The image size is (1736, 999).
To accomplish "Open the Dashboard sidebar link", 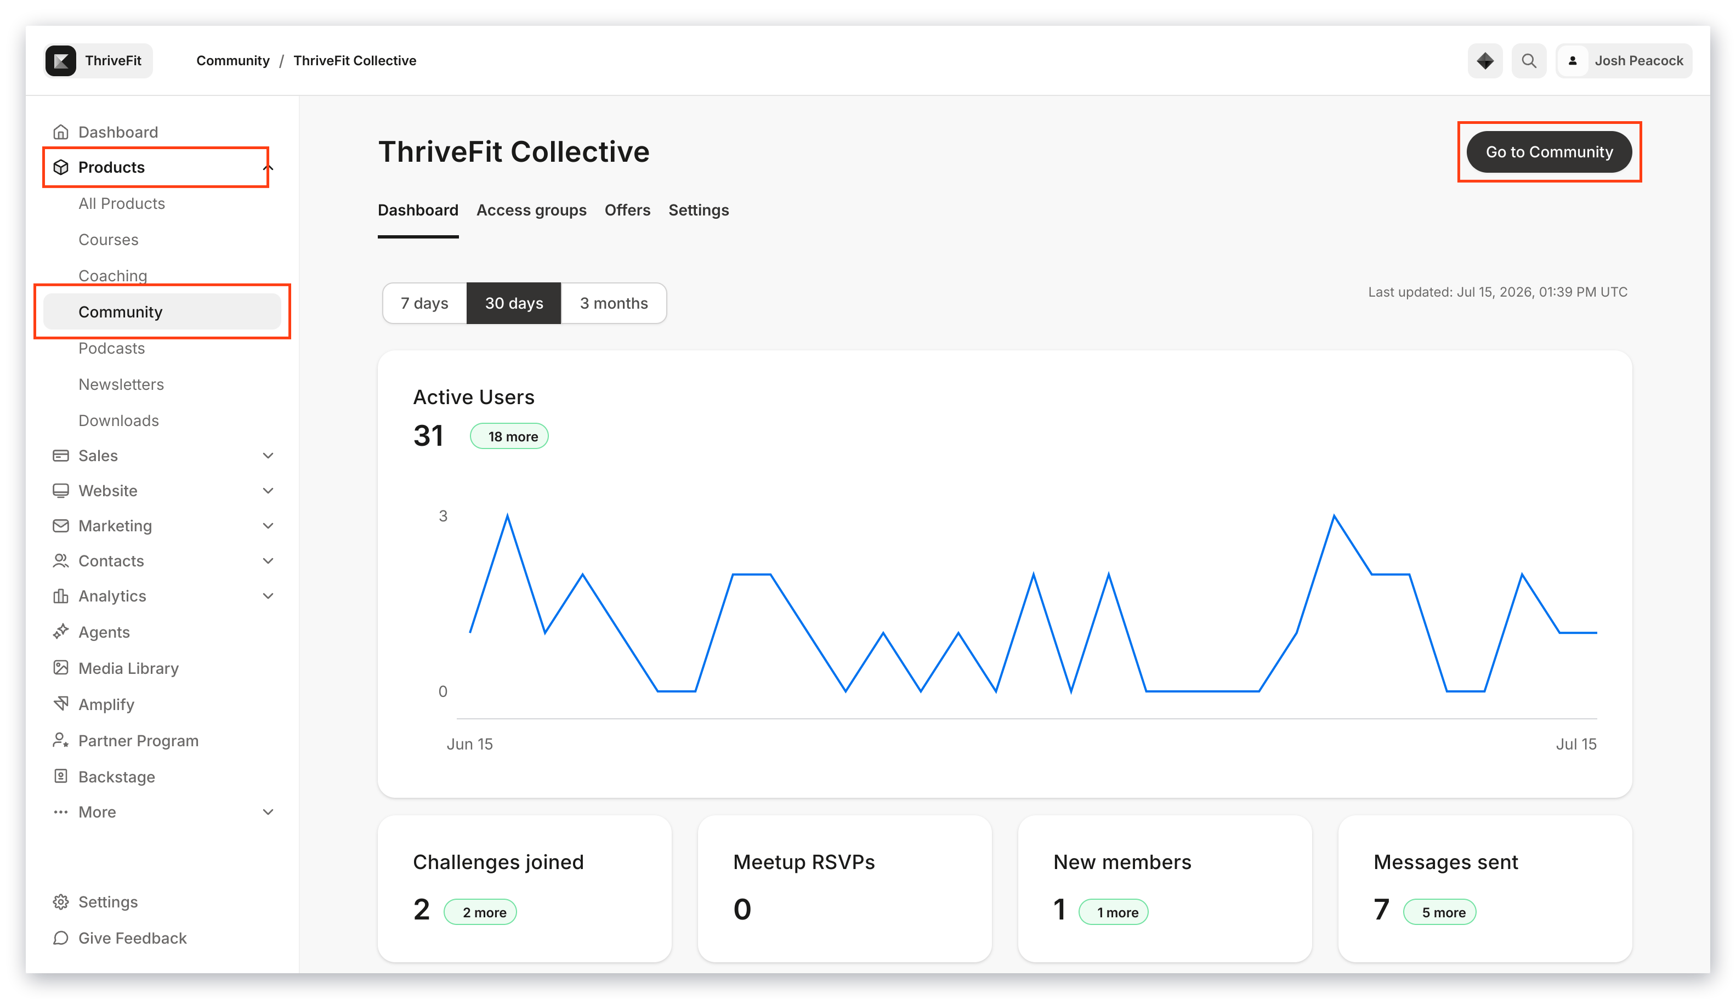I will pos(118,132).
